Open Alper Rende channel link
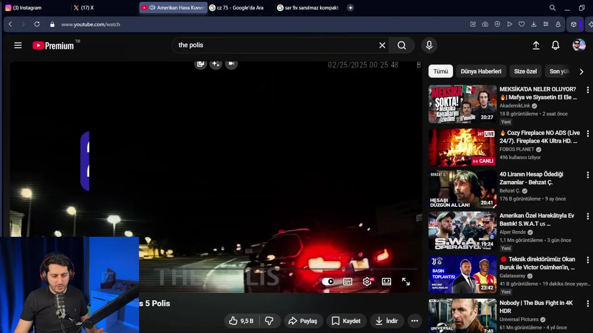Image resolution: width=593 pixels, height=333 pixels. pyautogui.click(x=512, y=232)
